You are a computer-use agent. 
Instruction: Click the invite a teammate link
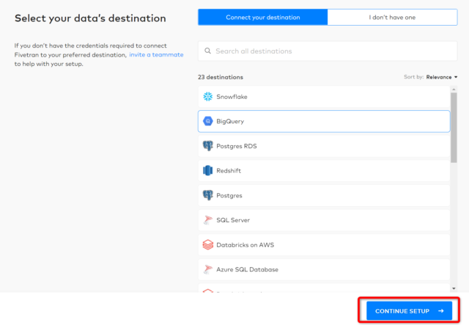point(156,55)
